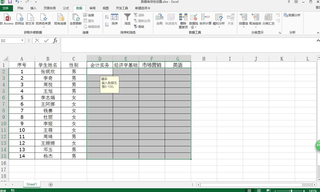Open View tab
This screenshot has height=192, width=320.
(x=106, y=8)
